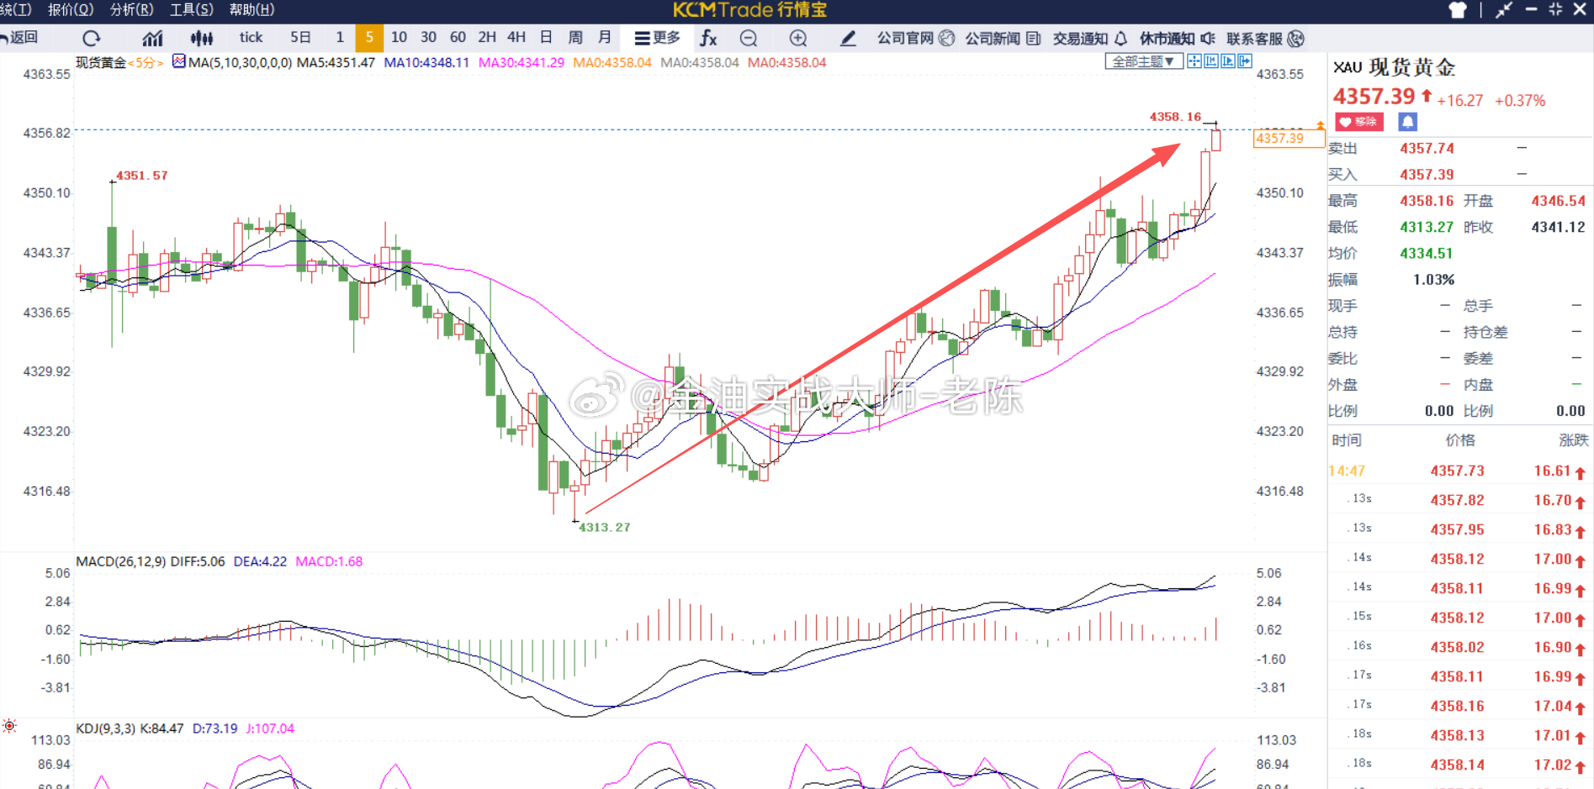Click the first chart layout icon
1594x789 pixels.
1194,60
